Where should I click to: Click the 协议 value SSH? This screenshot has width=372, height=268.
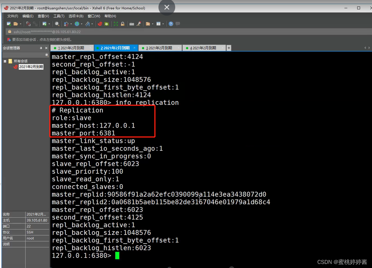pyautogui.click(x=30, y=232)
